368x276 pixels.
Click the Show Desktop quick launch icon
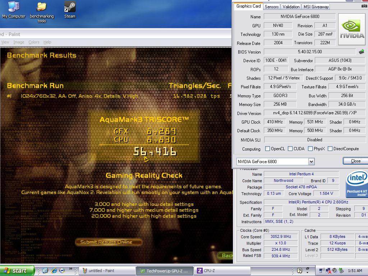click(45, 270)
